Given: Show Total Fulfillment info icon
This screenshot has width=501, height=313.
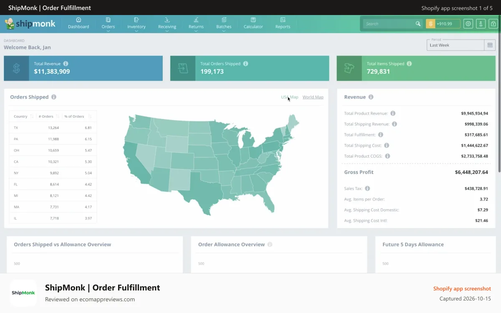Looking at the screenshot, I should pyautogui.click(x=381, y=135).
